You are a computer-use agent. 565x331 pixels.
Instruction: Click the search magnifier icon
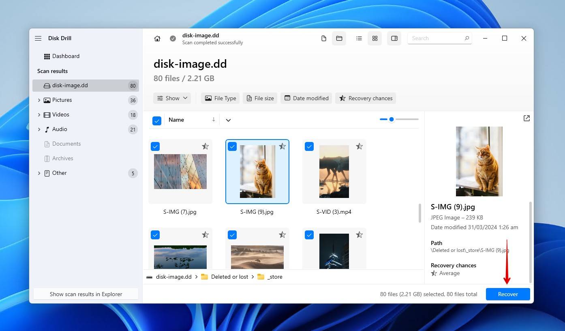point(467,38)
